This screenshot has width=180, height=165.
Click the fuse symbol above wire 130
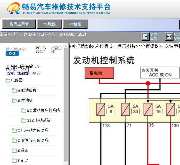[x=171, y=109]
